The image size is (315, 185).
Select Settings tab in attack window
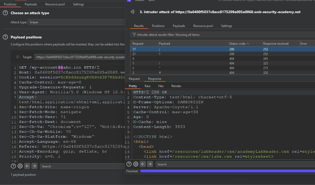[x=226, y=26]
